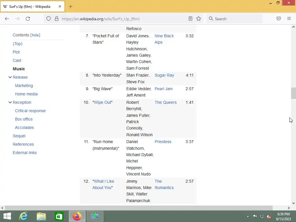Select "Run Home (Instrumental)" title
Image resolution: width=296 pixels, height=222 pixels.
tap(106, 145)
